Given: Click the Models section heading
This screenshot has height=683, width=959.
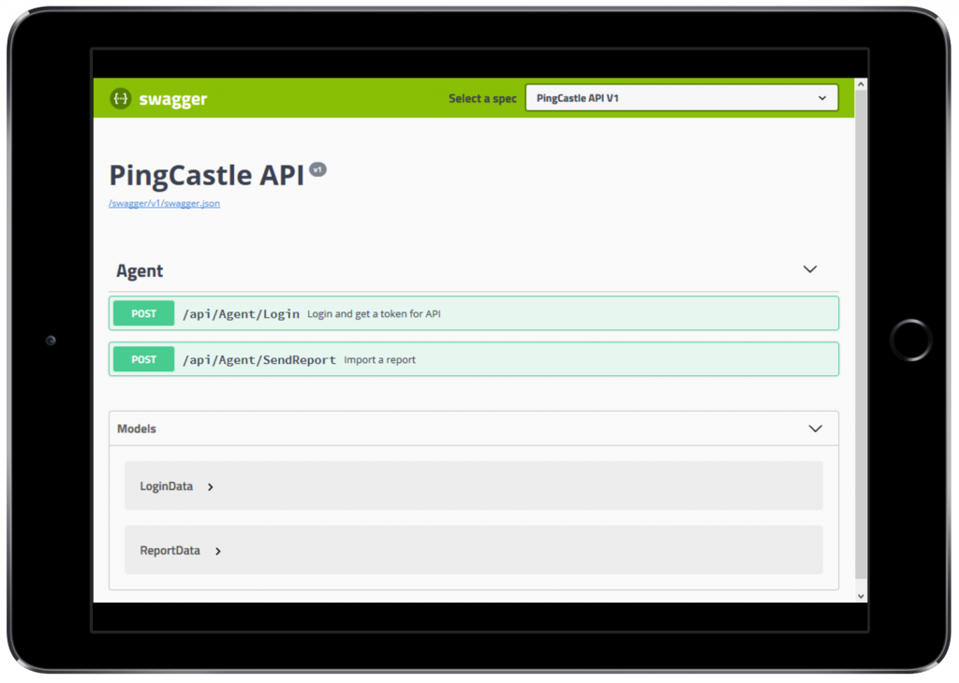Looking at the screenshot, I should click(137, 429).
